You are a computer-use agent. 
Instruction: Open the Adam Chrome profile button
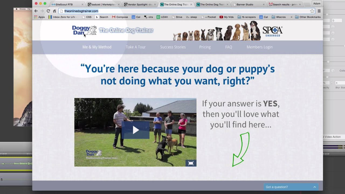tap(317, 4)
